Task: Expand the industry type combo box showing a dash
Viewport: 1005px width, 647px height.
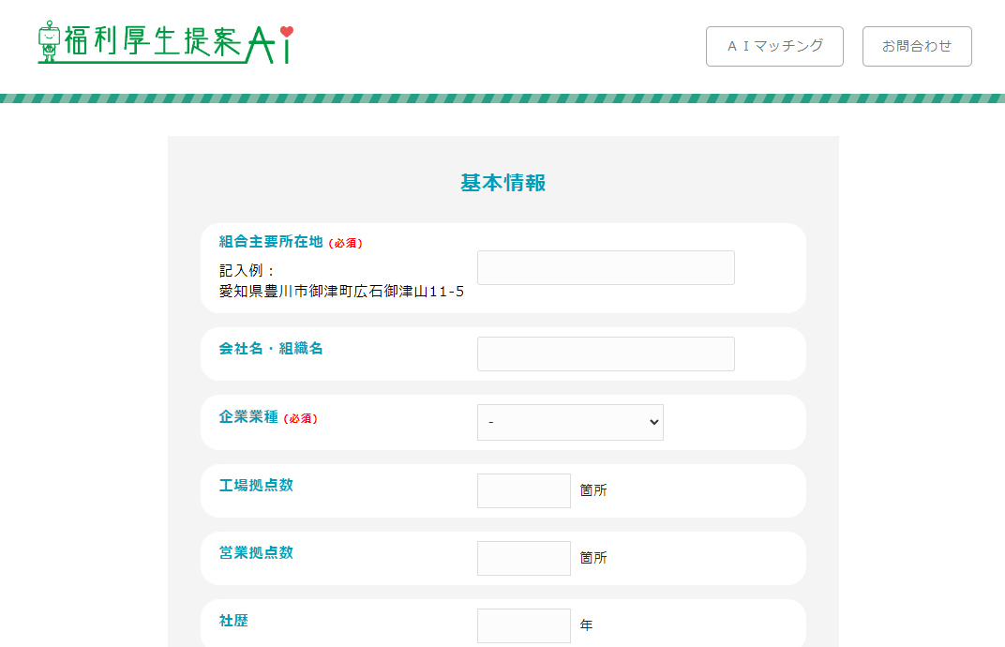Action: point(570,422)
